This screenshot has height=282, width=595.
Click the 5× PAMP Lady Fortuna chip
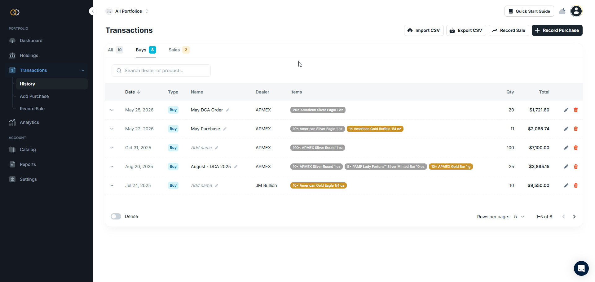click(x=386, y=167)
